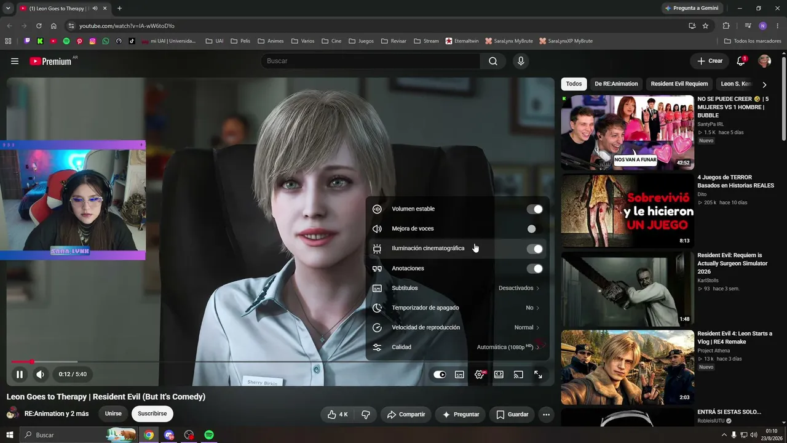Seek on the video progress bar

(280, 362)
